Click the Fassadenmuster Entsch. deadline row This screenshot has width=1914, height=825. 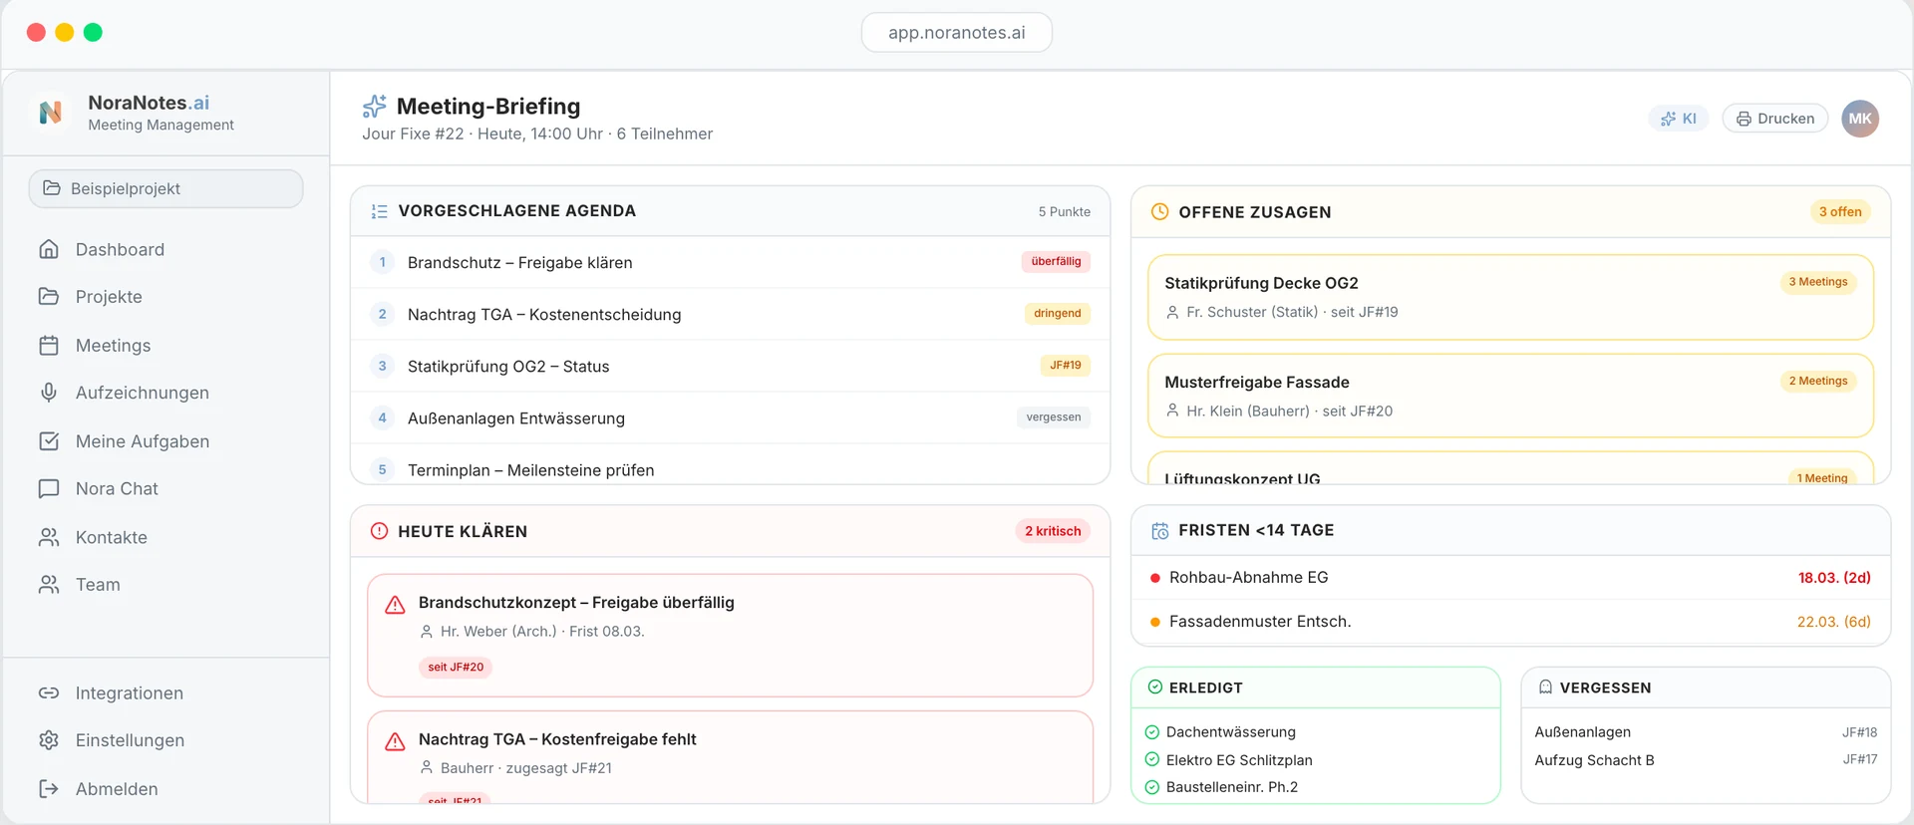click(x=1510, y=621)
